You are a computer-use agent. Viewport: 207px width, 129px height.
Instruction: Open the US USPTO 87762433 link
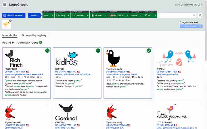(116, 125)
